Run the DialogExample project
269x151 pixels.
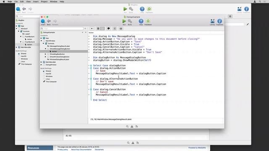coord(124,21)
